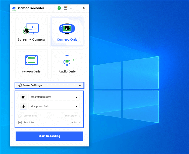The height and width of the screenshot is (154, 189).
Task: Click the More Settings gear icon
Action: point(20,85)
